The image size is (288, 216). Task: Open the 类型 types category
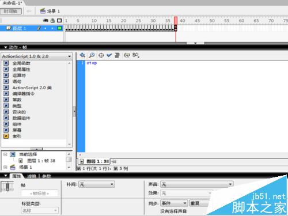pos(17,106)
